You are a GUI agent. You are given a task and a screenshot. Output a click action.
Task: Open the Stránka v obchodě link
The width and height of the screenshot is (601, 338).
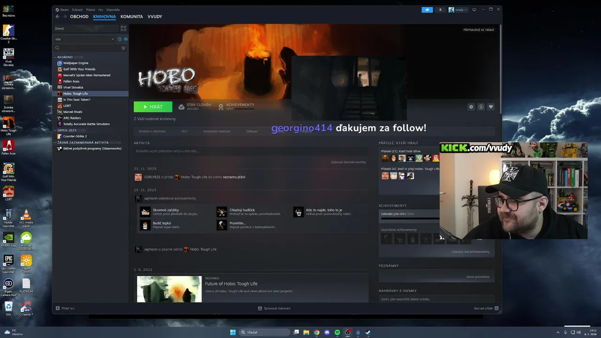(152, 131)
